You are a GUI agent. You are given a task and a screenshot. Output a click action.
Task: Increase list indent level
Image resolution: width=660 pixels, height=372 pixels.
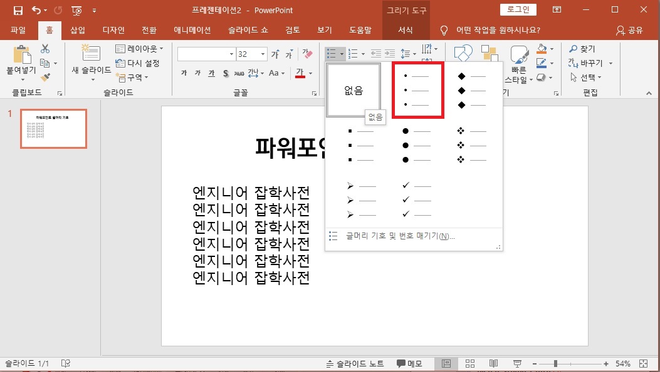click(x=390, y=53)
